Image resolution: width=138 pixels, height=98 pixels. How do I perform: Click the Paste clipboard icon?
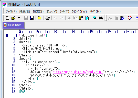pos(81,18)
